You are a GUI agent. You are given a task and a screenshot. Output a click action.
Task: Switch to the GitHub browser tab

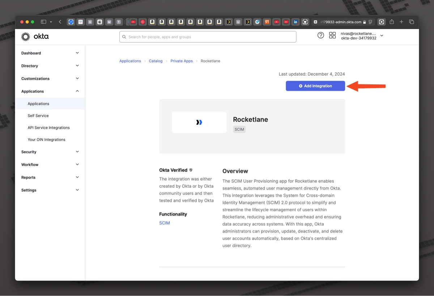click(x=305, y=22)
